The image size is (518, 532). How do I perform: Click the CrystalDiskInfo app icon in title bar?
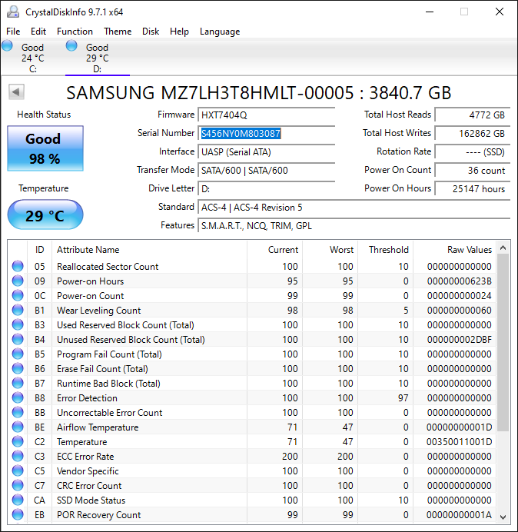coord(13,12)
